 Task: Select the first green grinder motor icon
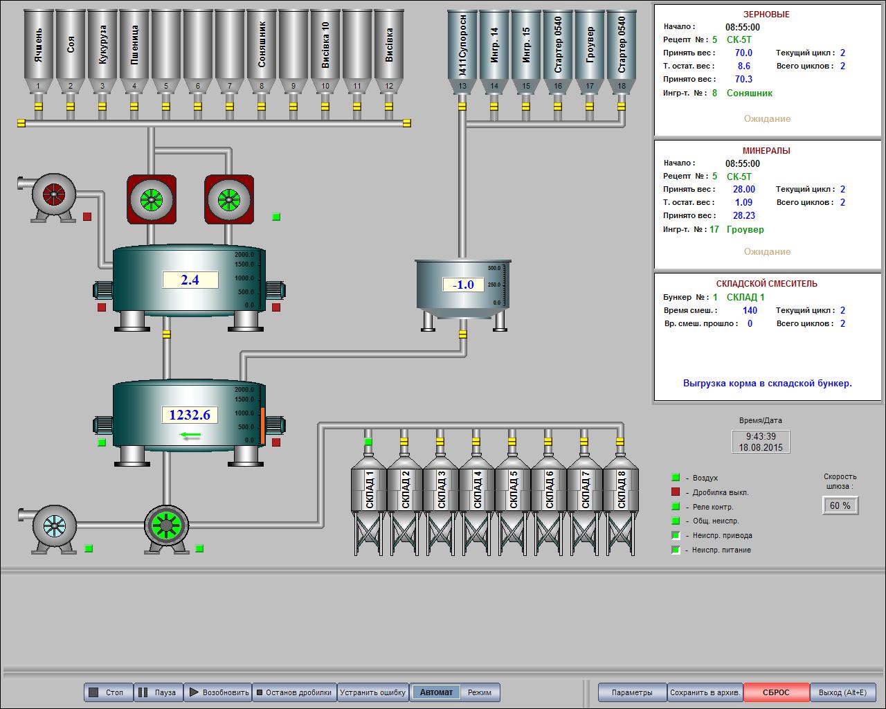151,199
